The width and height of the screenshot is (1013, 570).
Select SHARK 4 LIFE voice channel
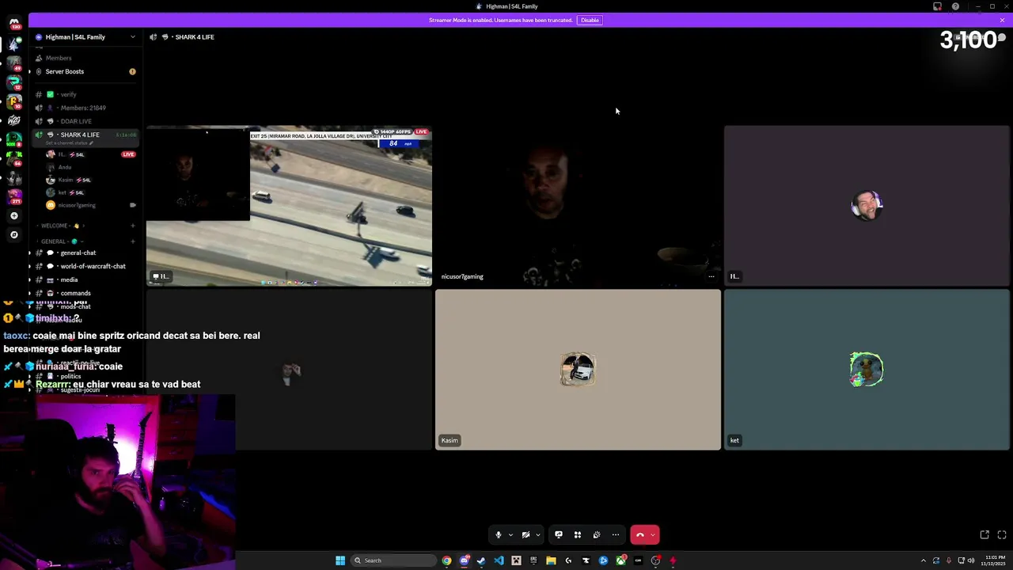[80, 135]
